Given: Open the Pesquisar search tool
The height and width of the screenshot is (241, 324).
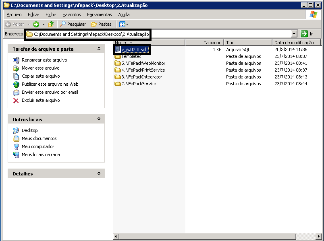Looking at the screenshot, I should pyautogui.click(x=73, y=24).
